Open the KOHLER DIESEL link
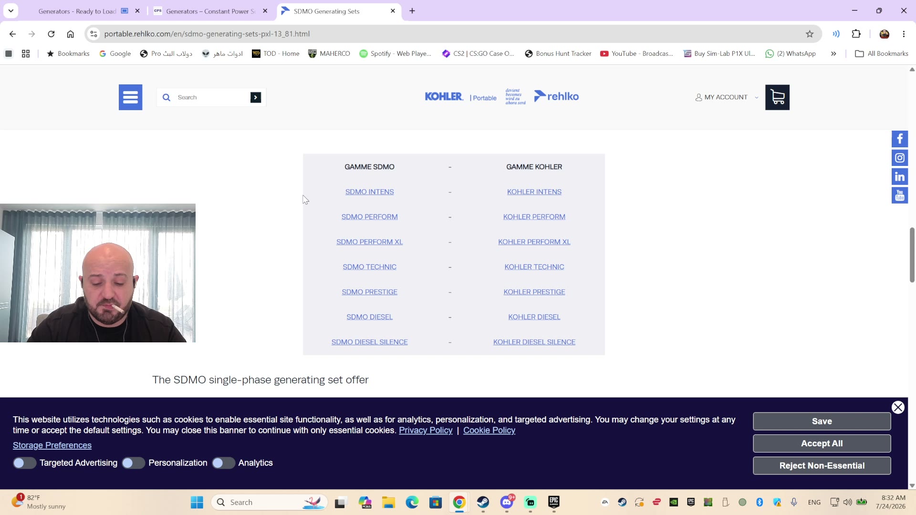Screen dimensions: 916x515 [534, 317]
